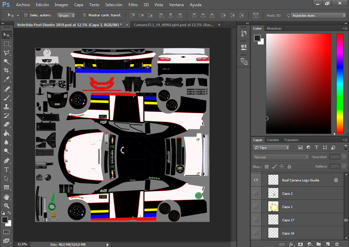The height and width of the screenshot is (247, 349).
Task: Select the Hand tool
Action: click(7, 197)
